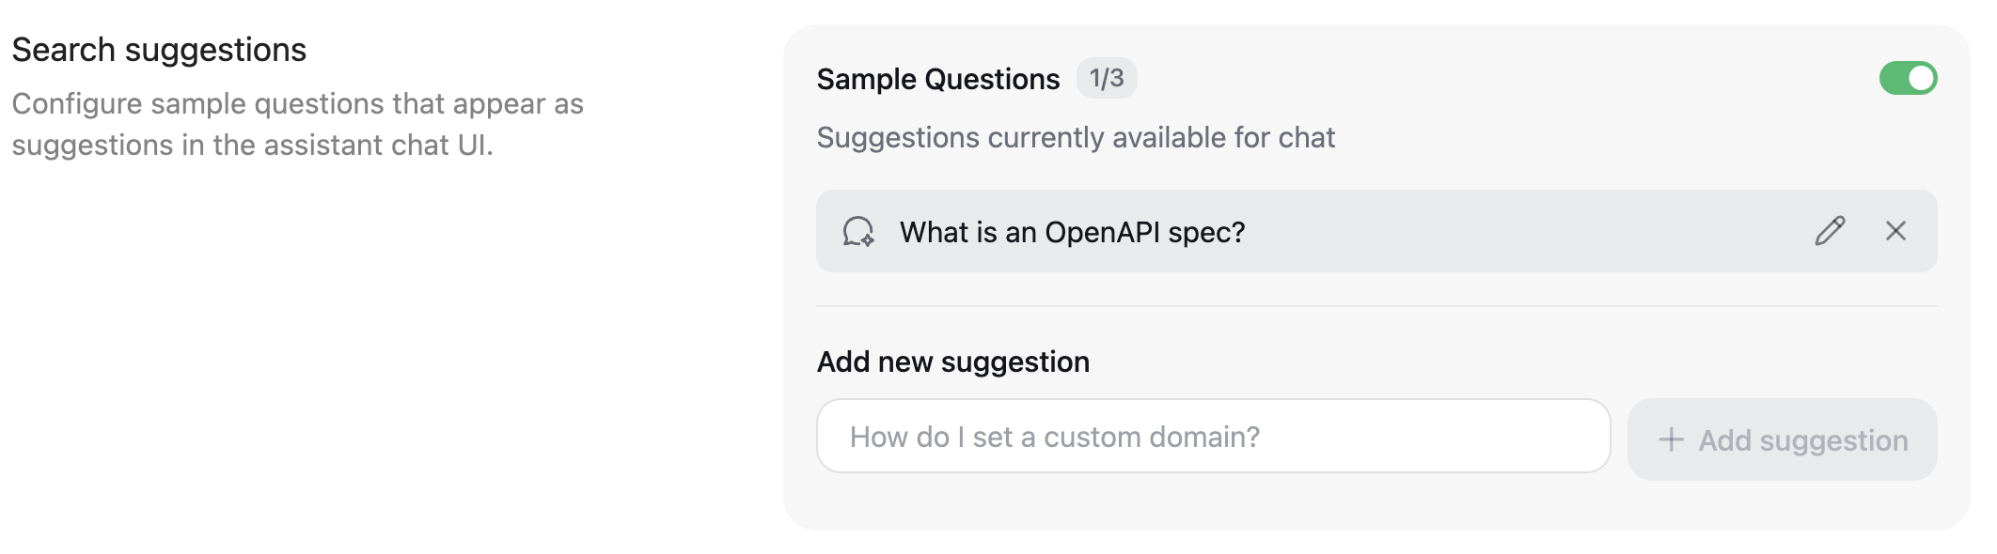
Task: Click the X to remove the OpenAPI suggestion
Action: click(1894, 231)
